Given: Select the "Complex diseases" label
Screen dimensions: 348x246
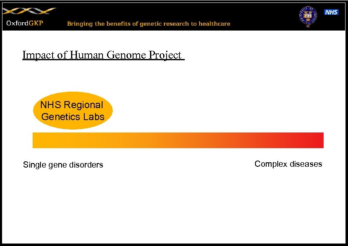Looking at the screenshot, I should tap(288, 164).
